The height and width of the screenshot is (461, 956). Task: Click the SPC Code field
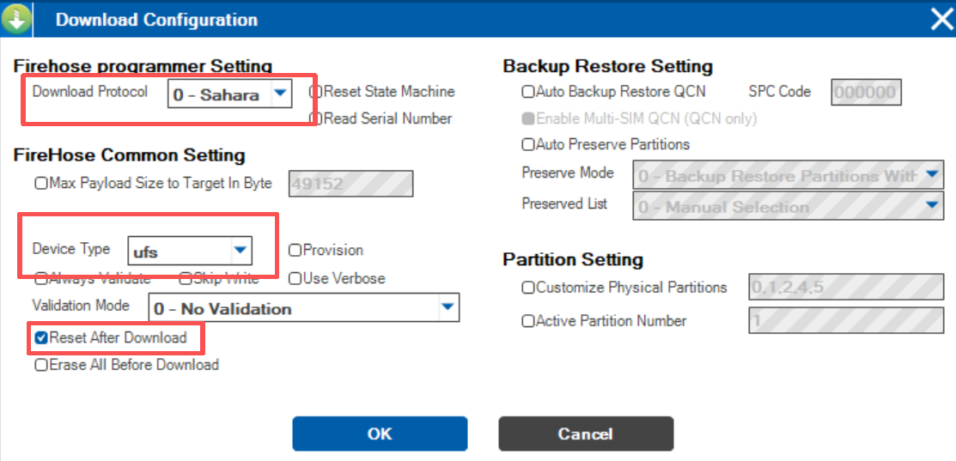pos(866,92)
